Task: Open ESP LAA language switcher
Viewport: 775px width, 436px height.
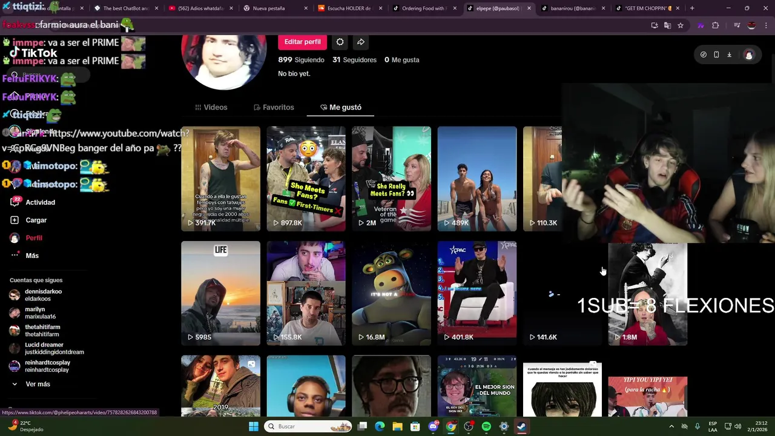Action: [713, 426]
